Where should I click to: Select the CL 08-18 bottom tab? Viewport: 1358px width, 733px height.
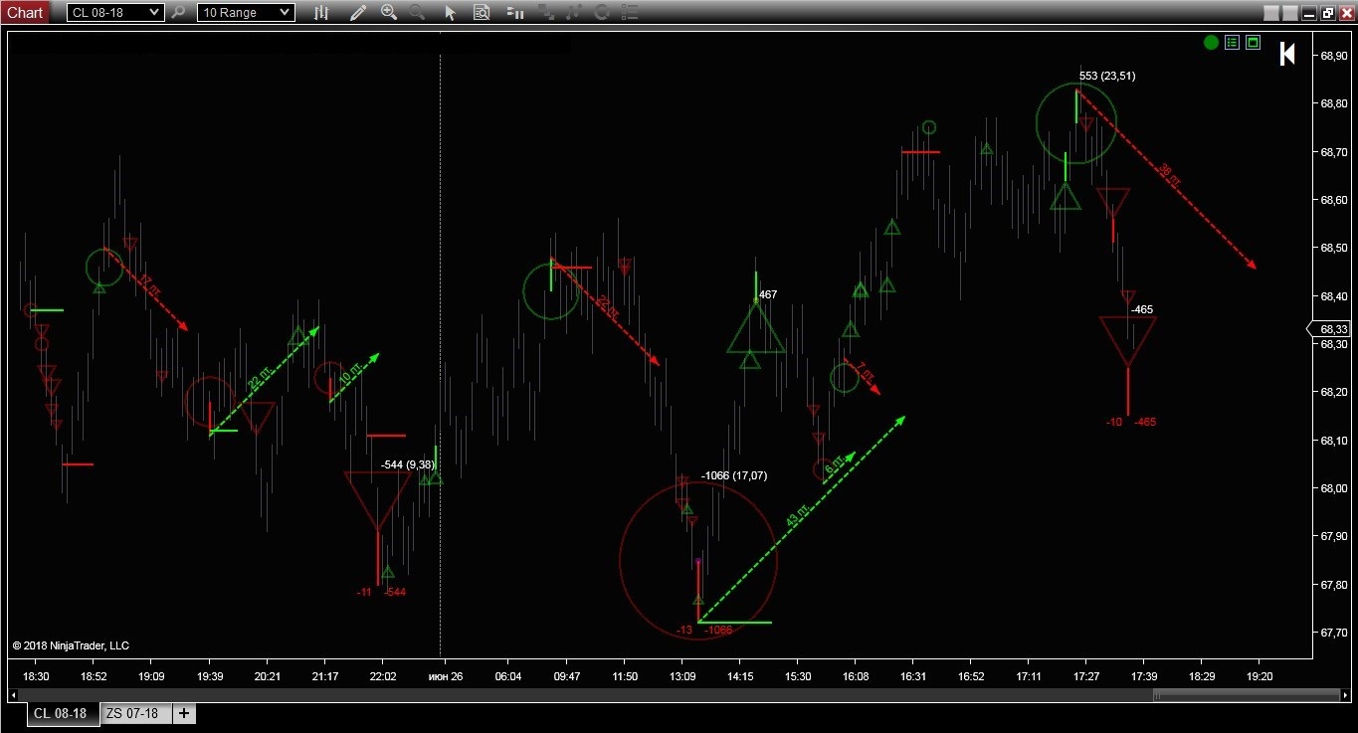pos(61,713)
